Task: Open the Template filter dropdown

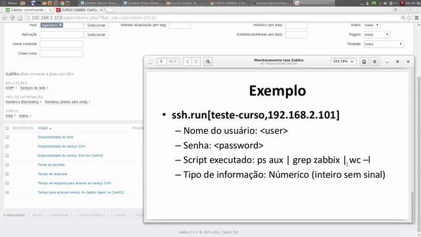Action: pos(384,44)
